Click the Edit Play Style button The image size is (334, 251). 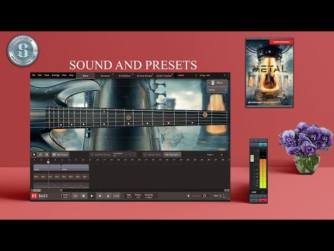tap(173, 155)
